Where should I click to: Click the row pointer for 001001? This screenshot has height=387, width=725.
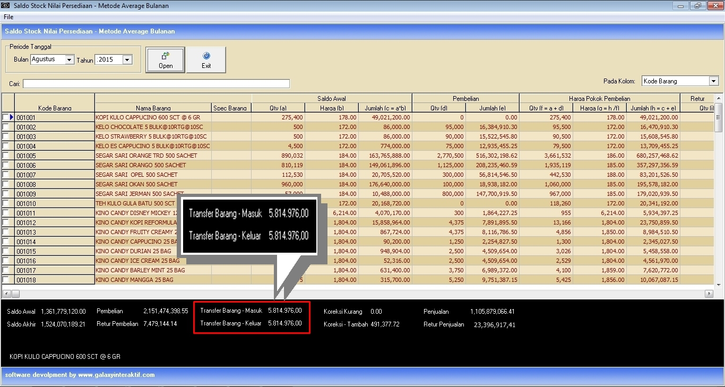coord(11,117)
